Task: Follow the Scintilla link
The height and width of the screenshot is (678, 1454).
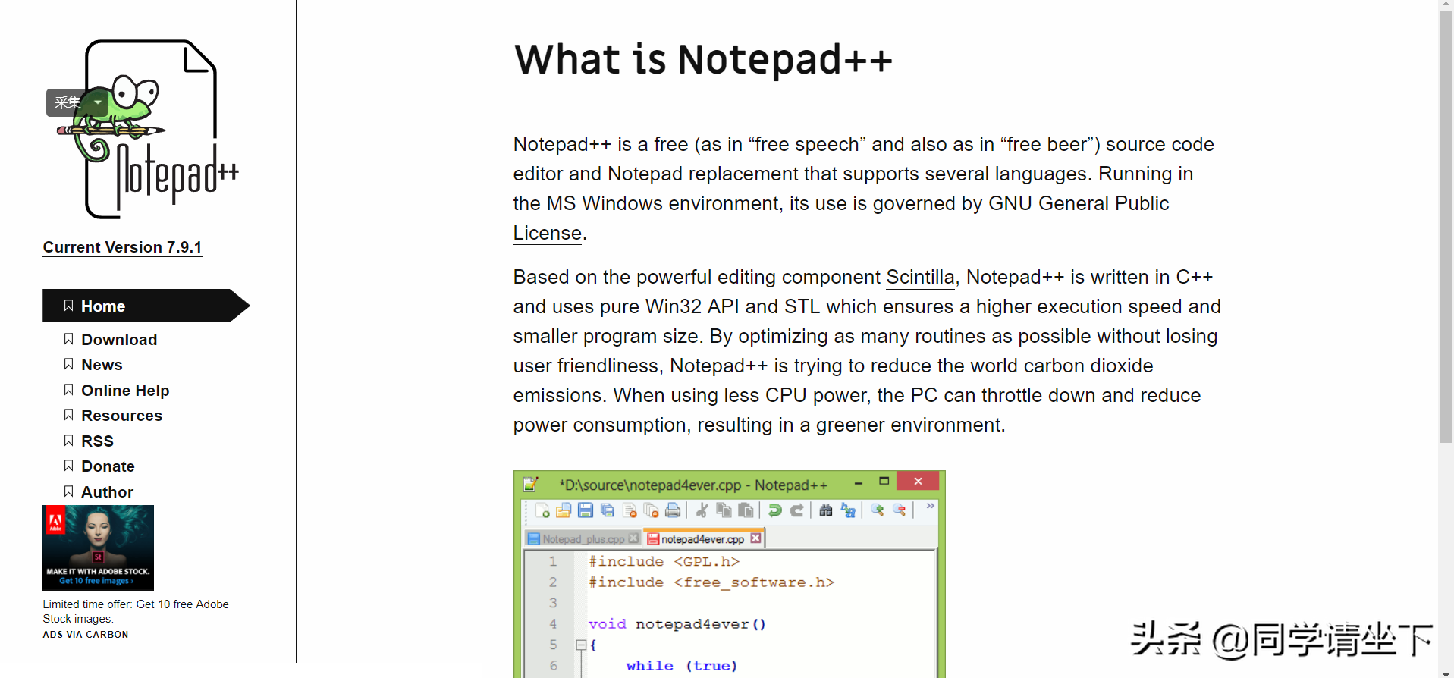Action: (920, 277)
